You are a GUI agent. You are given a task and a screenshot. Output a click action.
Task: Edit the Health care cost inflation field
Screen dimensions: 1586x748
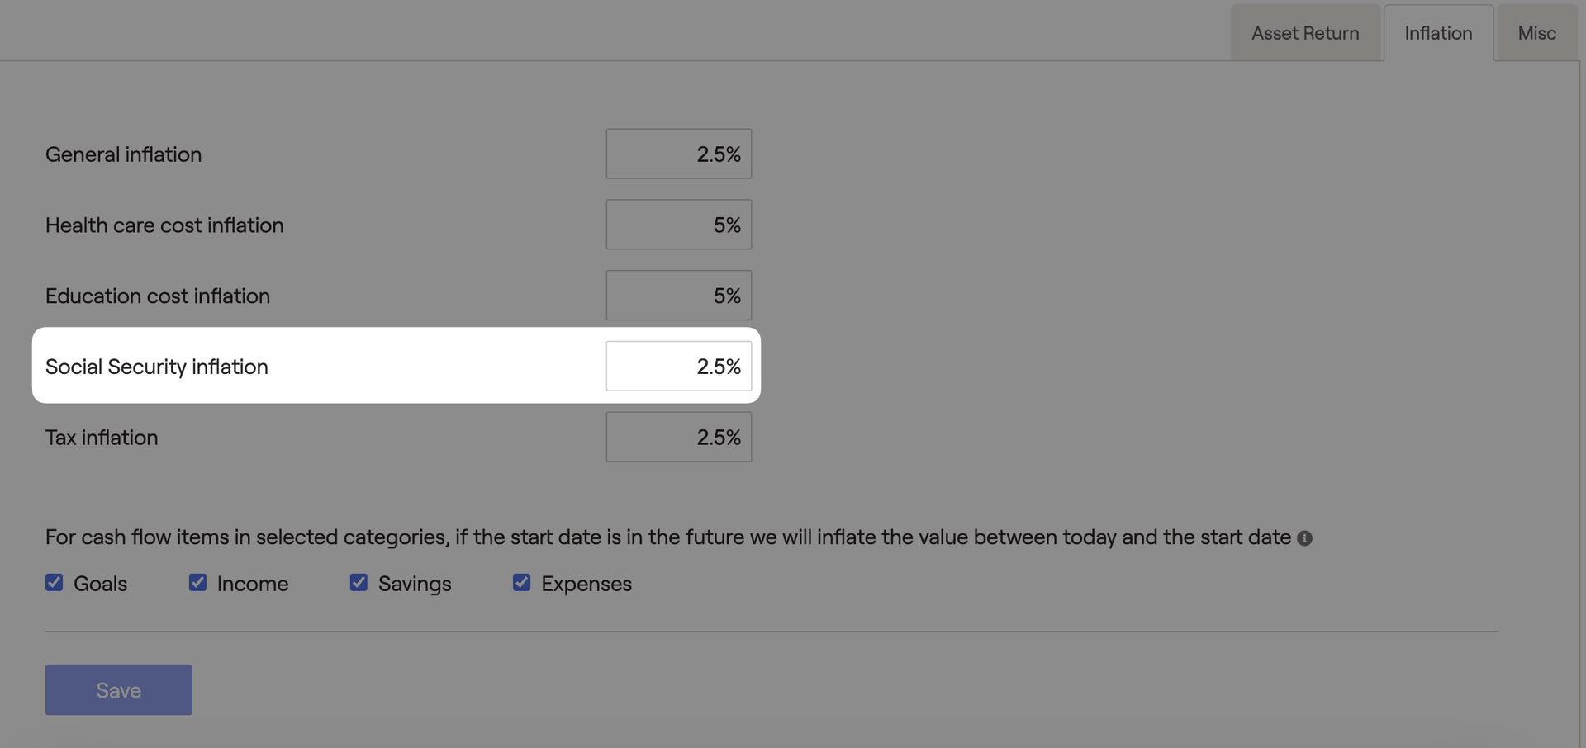pos(679,225)
